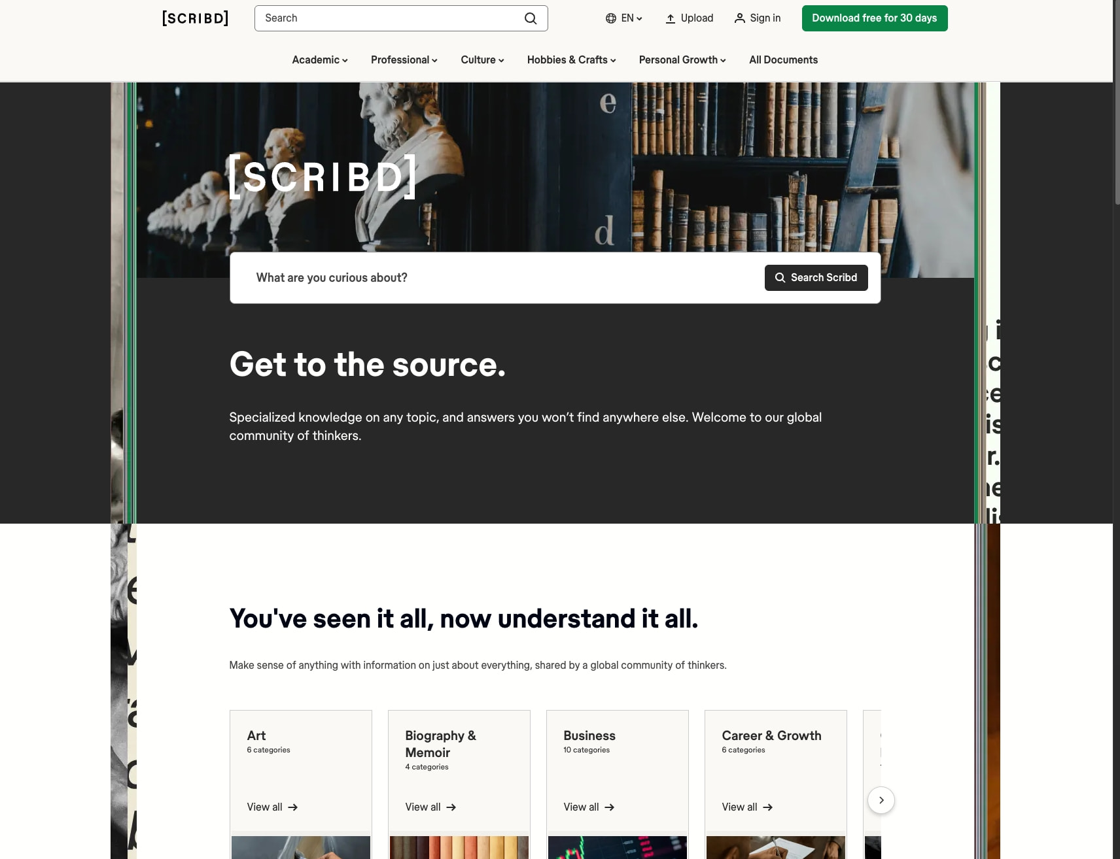1120x859 pixels.
Task: Click arrow beside Biography & Memoir View all
Action: 451,807
